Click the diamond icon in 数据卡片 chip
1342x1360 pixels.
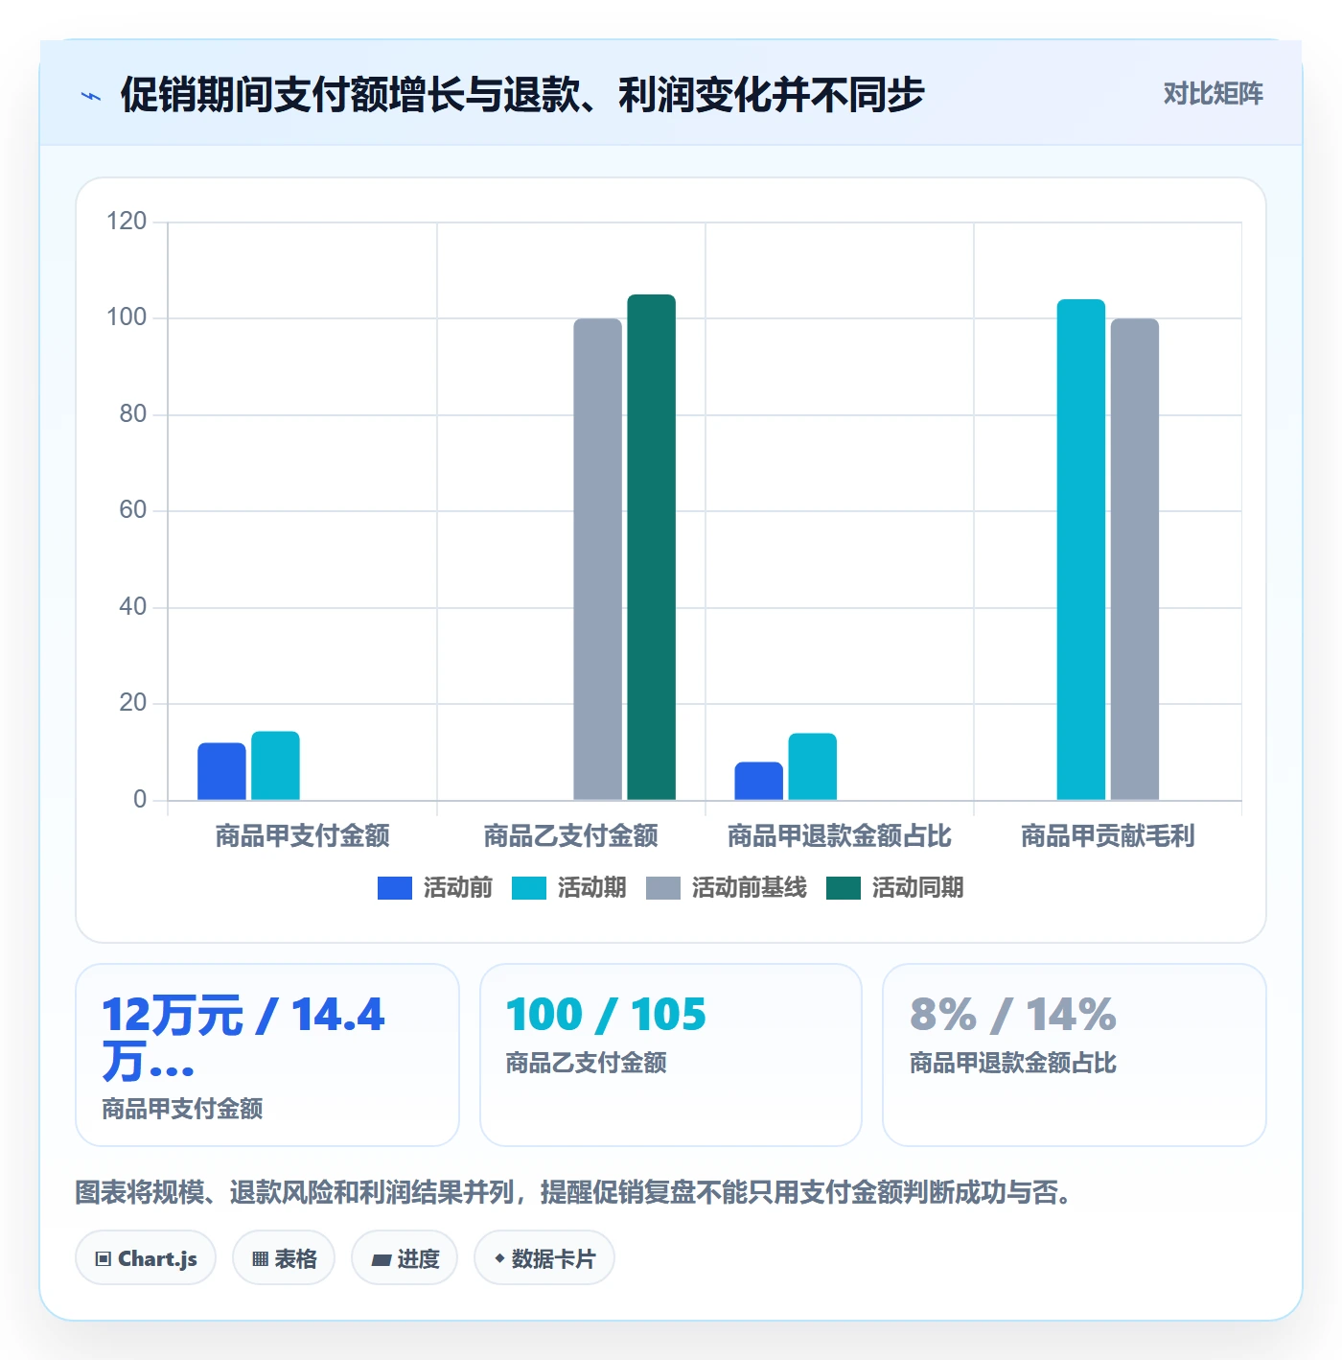click(x=499, y=1258)
